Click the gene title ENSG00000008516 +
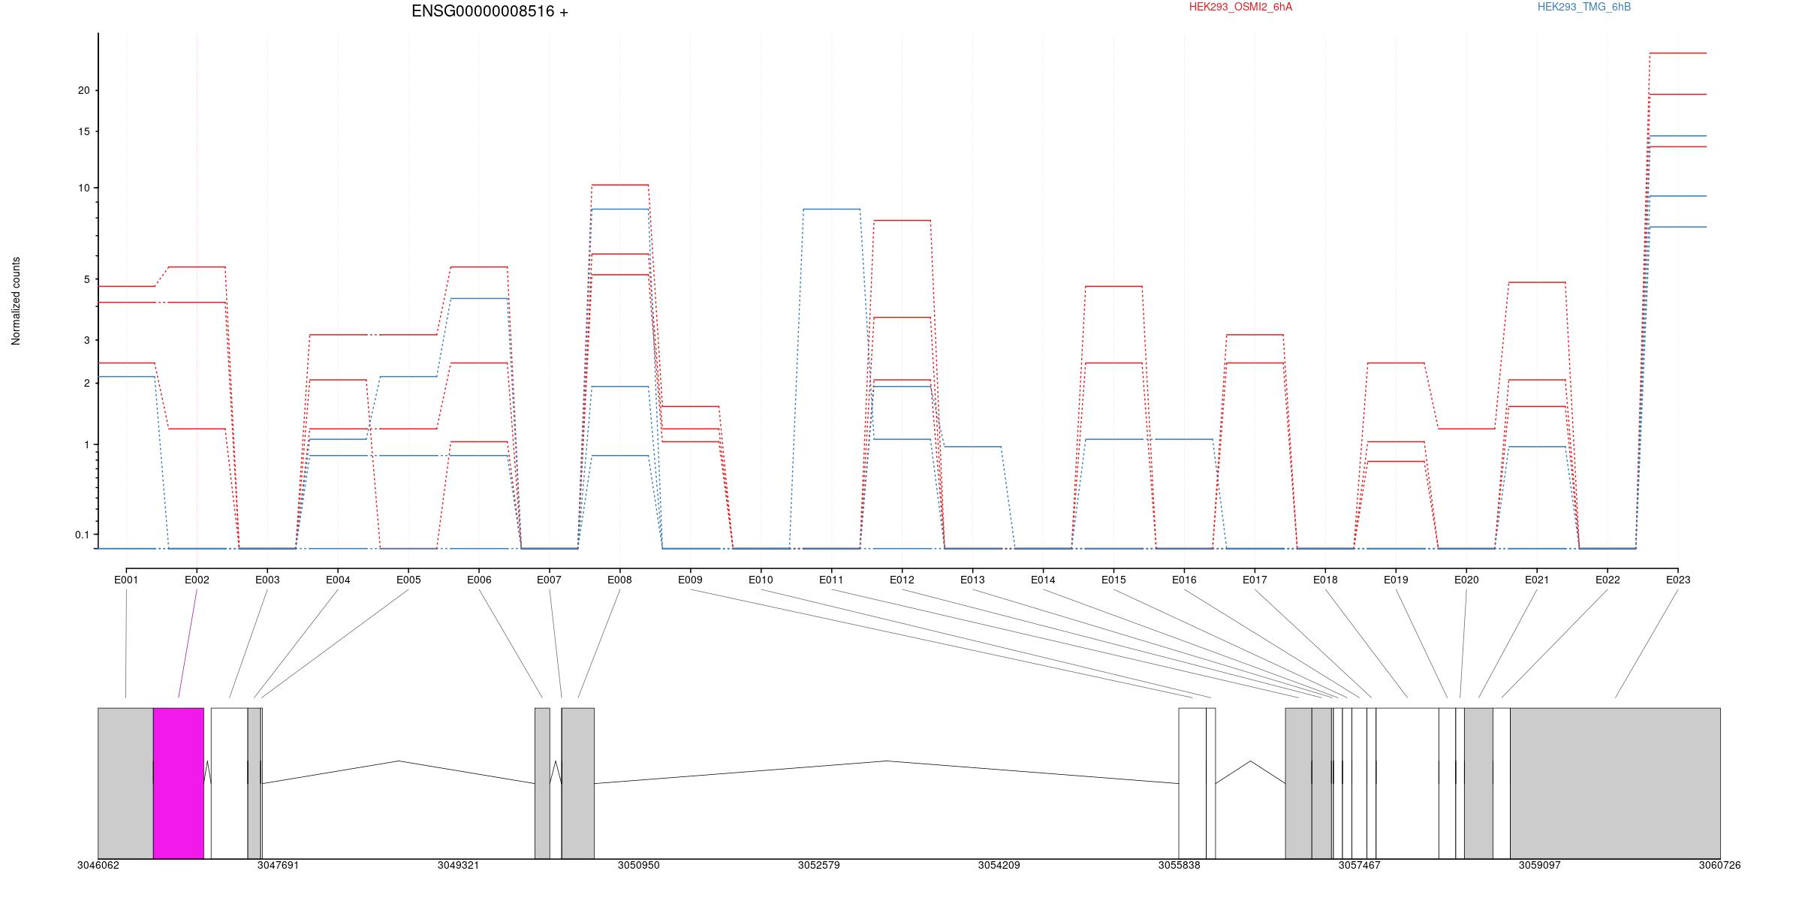The image size is (1802, 901). tap(490, 11)
